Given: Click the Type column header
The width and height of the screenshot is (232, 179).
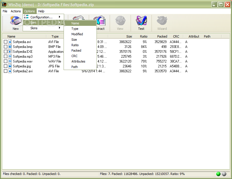Looking at the screenshot, I should 55,36.
